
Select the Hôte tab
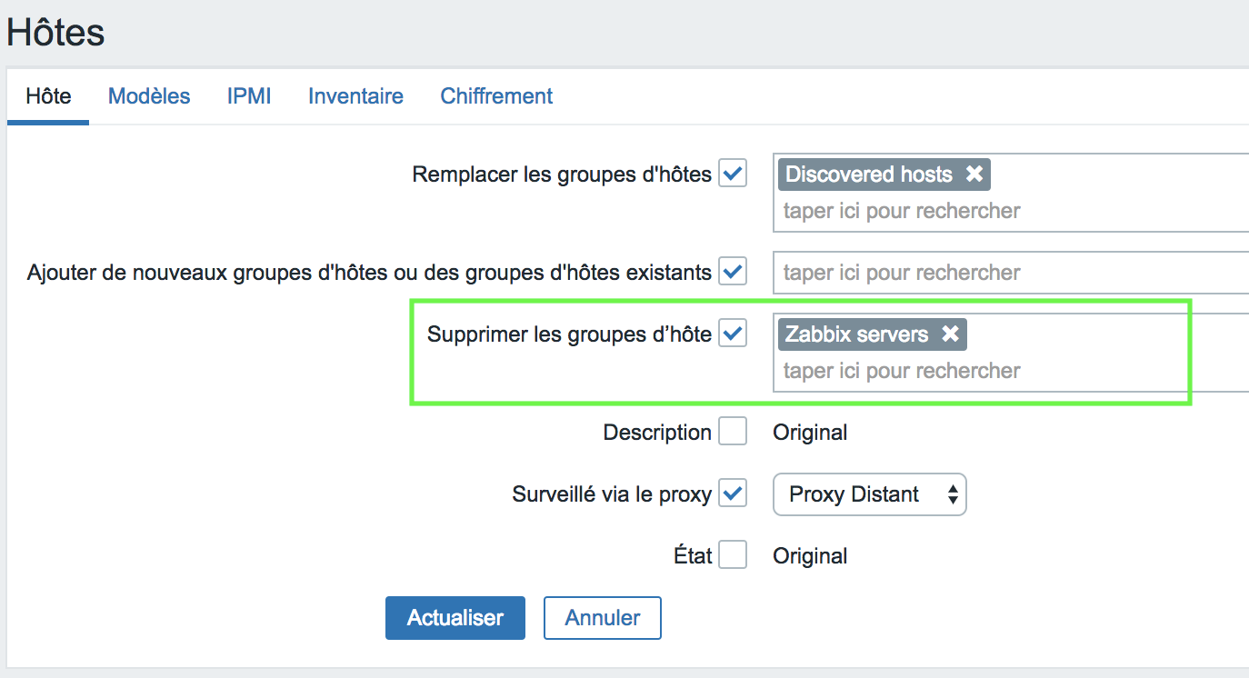(x=48, y=96)
